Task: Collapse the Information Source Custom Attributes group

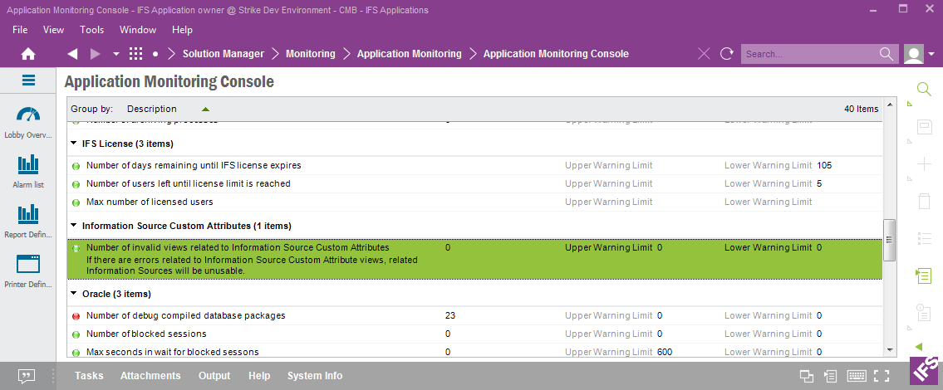Action: click(x=73, y=226)
